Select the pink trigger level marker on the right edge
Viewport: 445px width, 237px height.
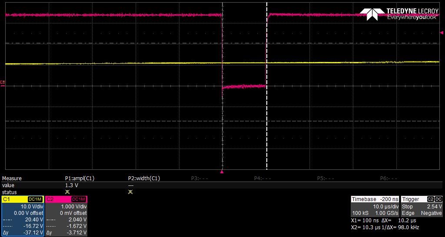click(x=442, y=32)
